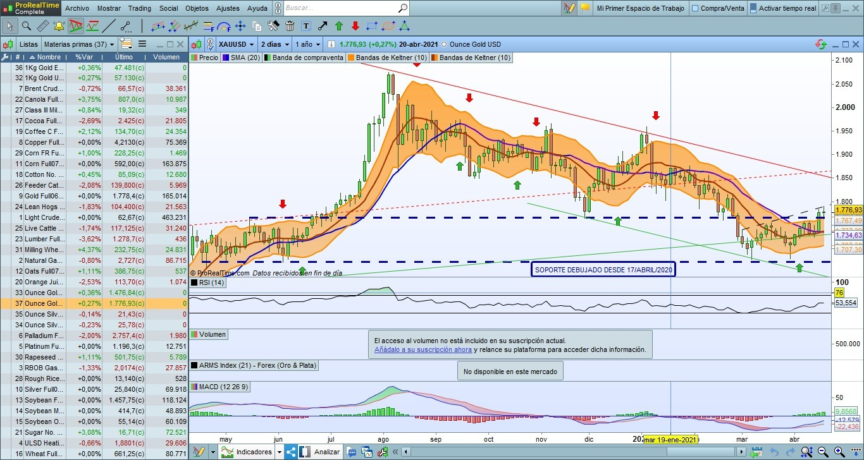Click the radio button beside Ounce Gold USD
864x460 pixels.
443,44
